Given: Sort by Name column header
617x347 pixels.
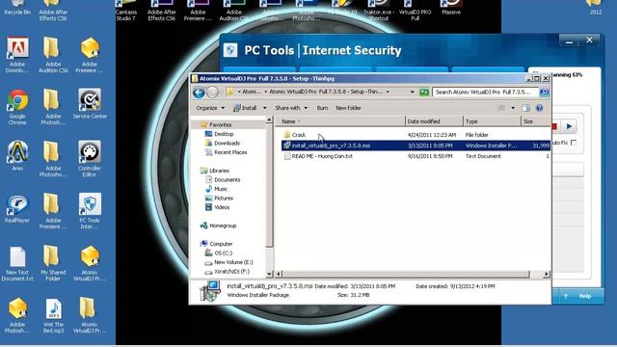Looking at the screenshot, I should pyautogui.click(x=340, y=121).
